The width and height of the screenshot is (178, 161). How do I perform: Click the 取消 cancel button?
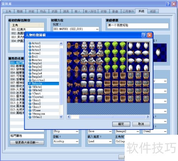pos(141,124)
